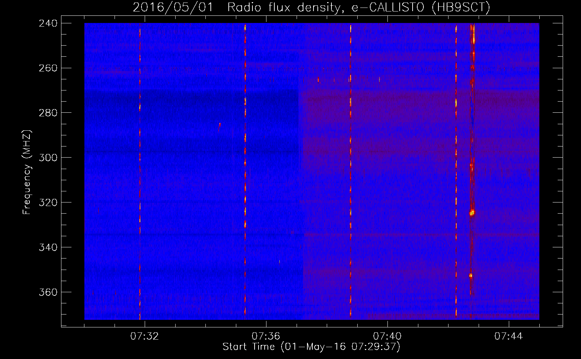
Task: Click the 240 frequency tick label
Action: [x=48, y=23]
